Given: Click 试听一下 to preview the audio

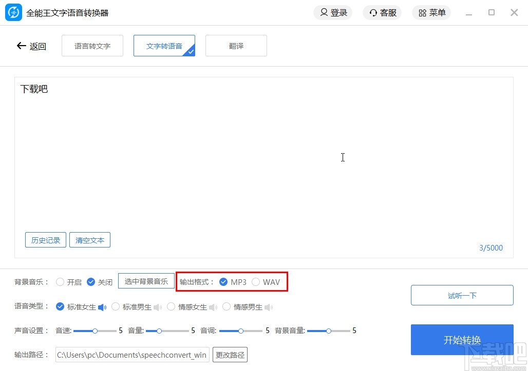Looking at the screenshot, I should point(461,295).
